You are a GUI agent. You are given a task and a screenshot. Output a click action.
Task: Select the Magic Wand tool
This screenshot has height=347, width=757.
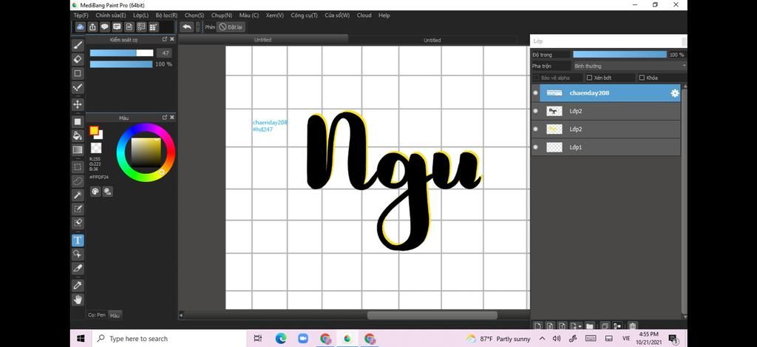(x=77, y=195)
